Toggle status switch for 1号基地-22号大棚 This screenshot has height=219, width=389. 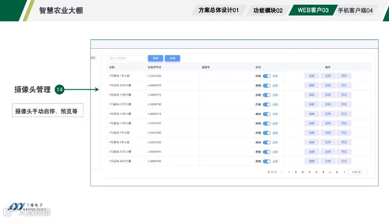tap(267, 86)
